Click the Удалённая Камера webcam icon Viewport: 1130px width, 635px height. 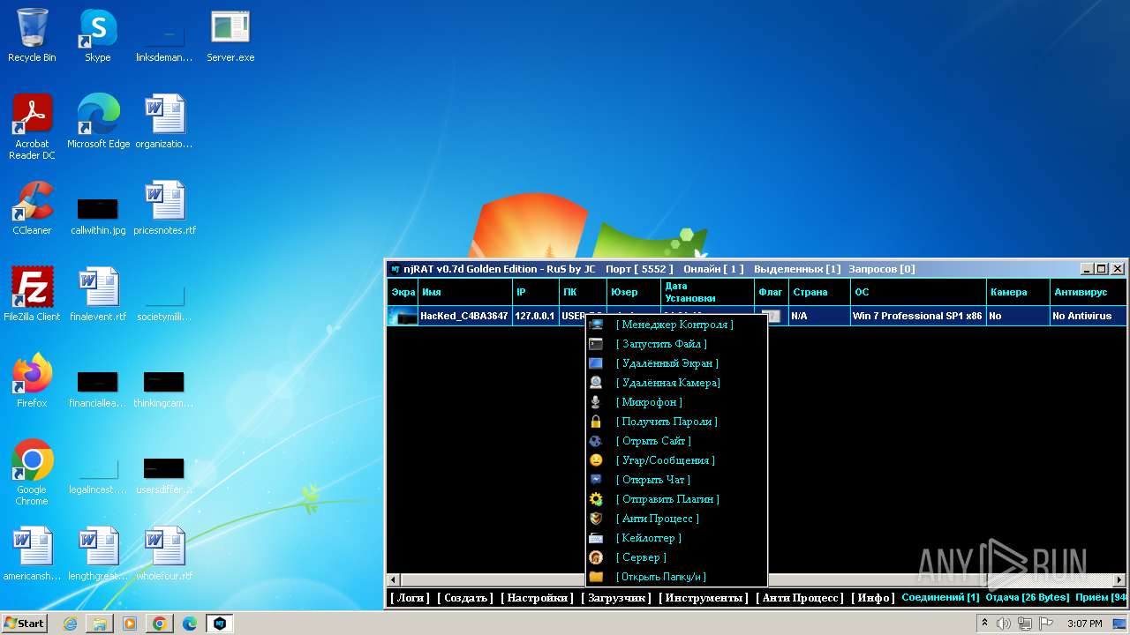[597, 383]
